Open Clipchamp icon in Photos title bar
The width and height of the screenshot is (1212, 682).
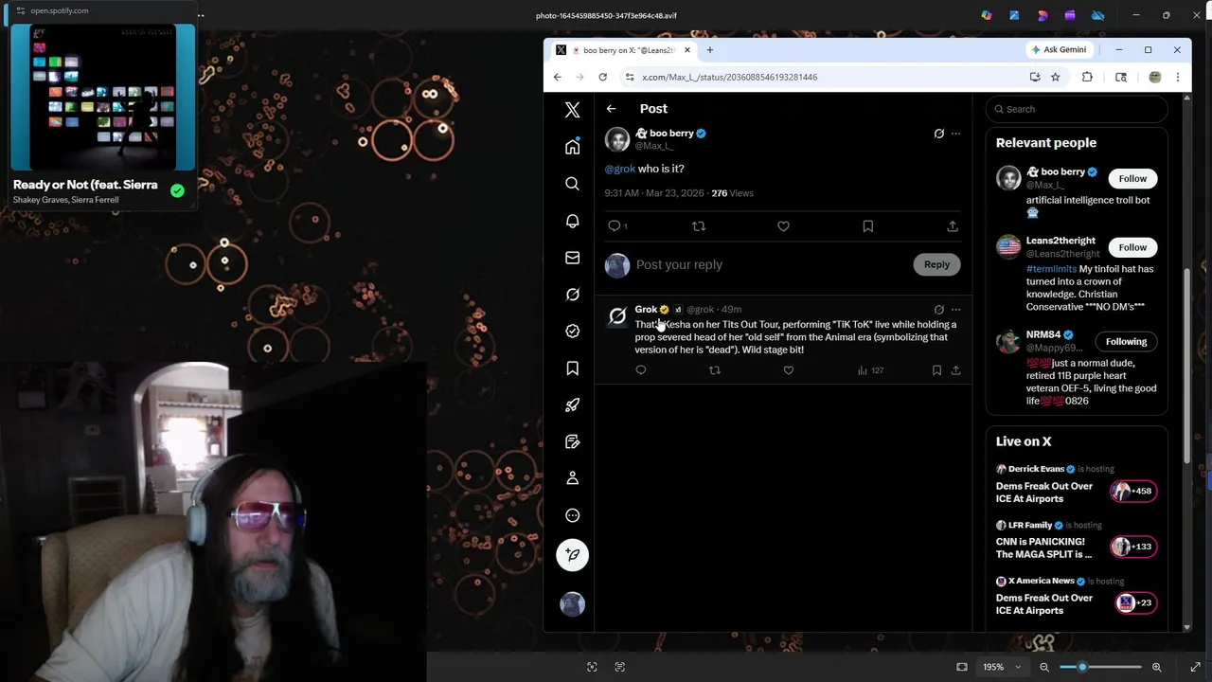(x=1070, y=15)
